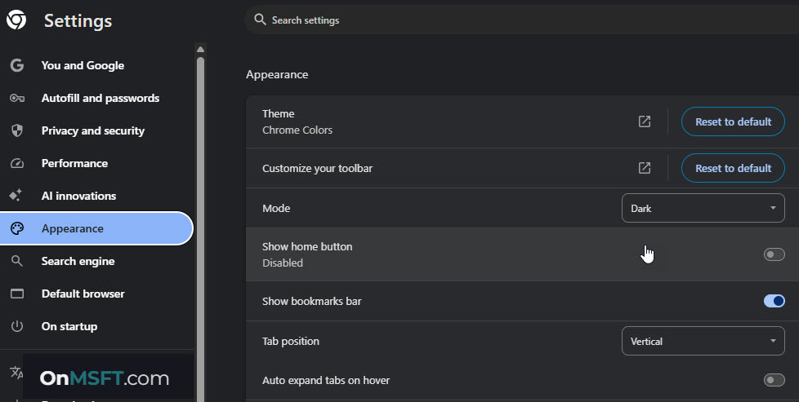Screen dimensions: 799x402
Task: Select On startup in sidebar
Action: 69,326
